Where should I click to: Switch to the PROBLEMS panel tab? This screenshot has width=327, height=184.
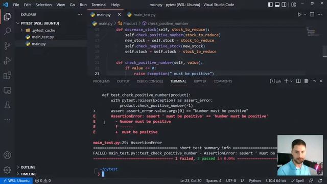(x=101, y=81)
